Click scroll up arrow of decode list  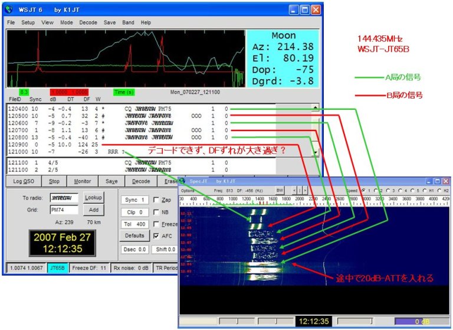click(x=315, y=108)
